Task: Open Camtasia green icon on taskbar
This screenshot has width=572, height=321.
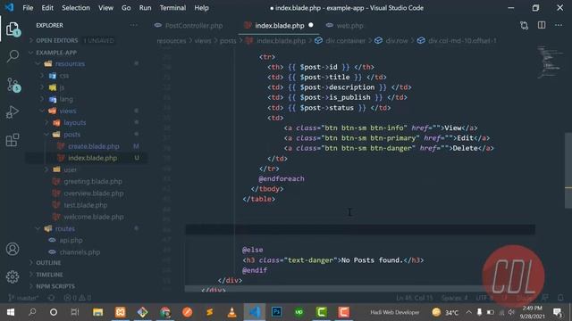Action: tap(322, 312)
